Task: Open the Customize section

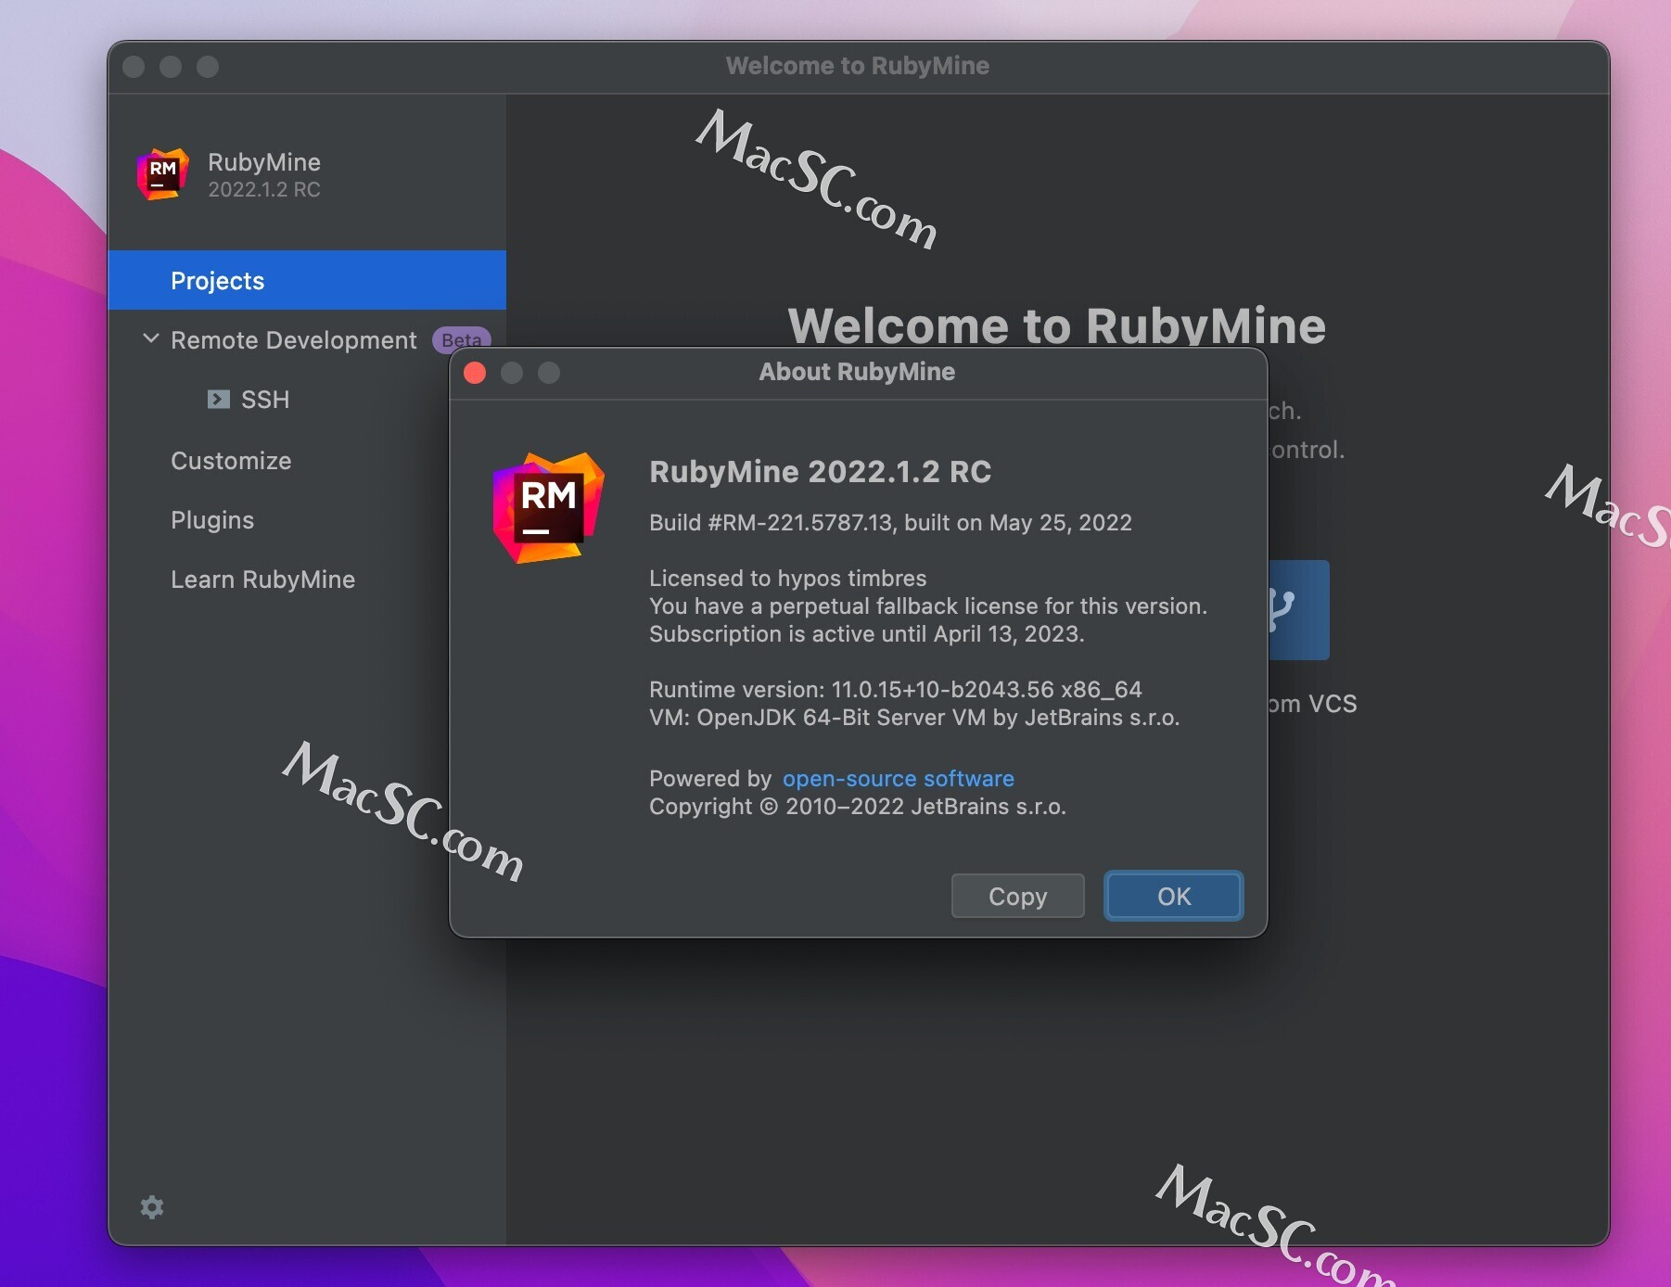Action: pyautogui.click(x=231, y=461)
